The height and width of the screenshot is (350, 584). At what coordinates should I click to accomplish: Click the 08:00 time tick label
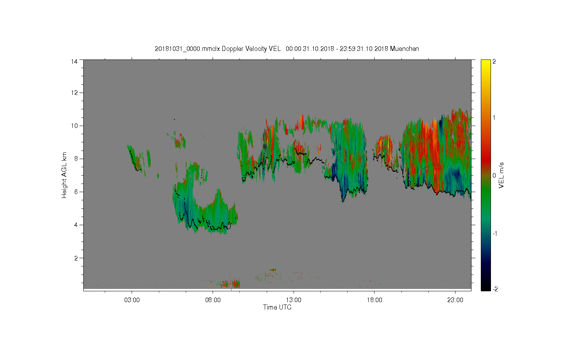pos(213,300)
